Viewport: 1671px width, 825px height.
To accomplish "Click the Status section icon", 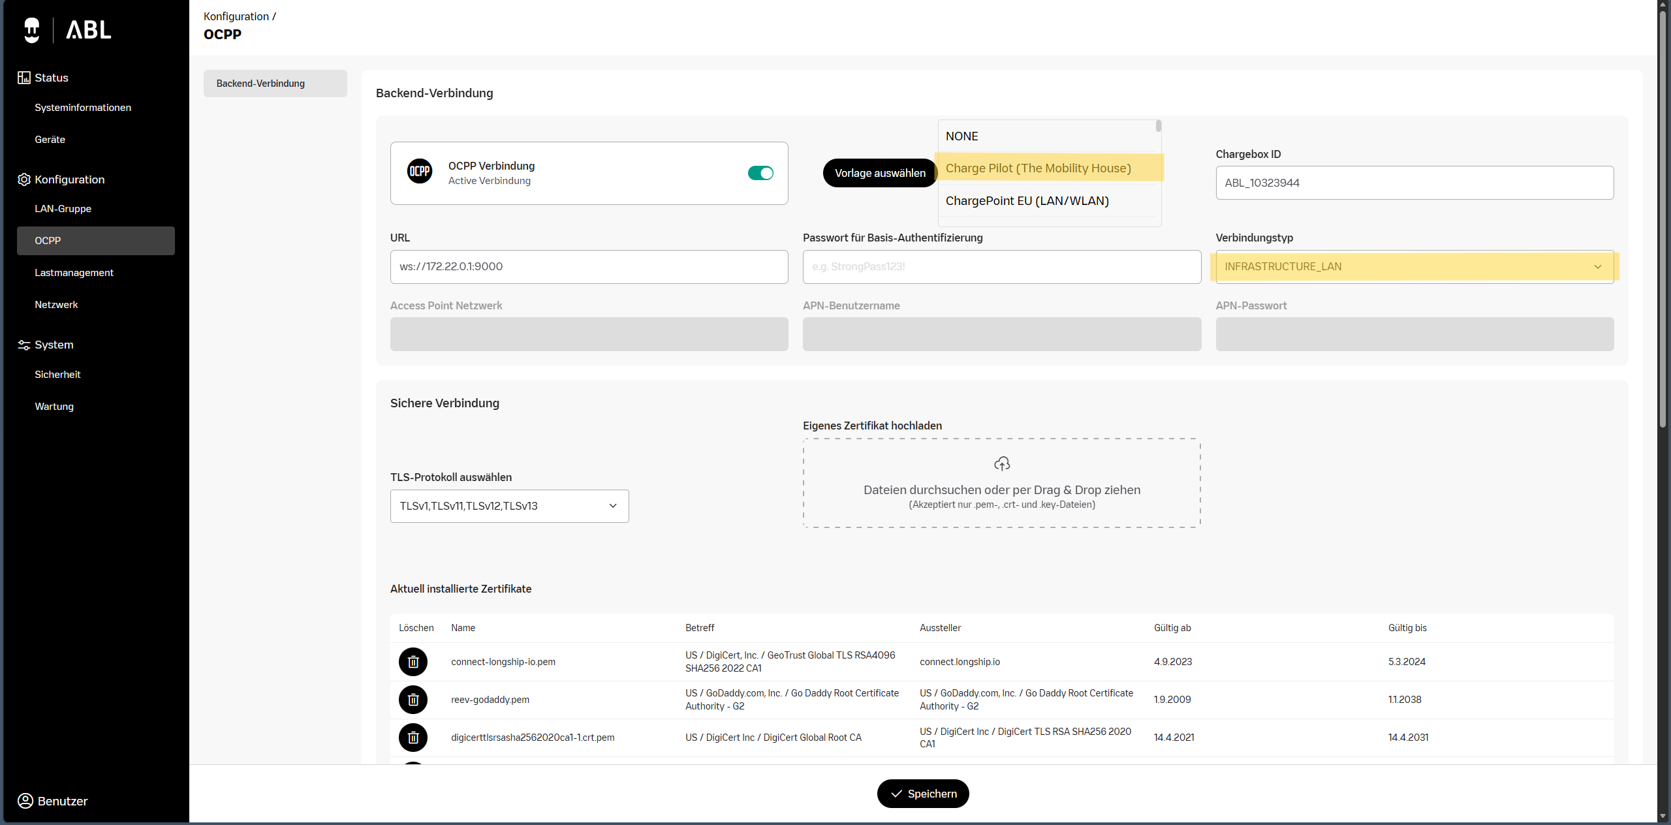I will pos(24,78).
